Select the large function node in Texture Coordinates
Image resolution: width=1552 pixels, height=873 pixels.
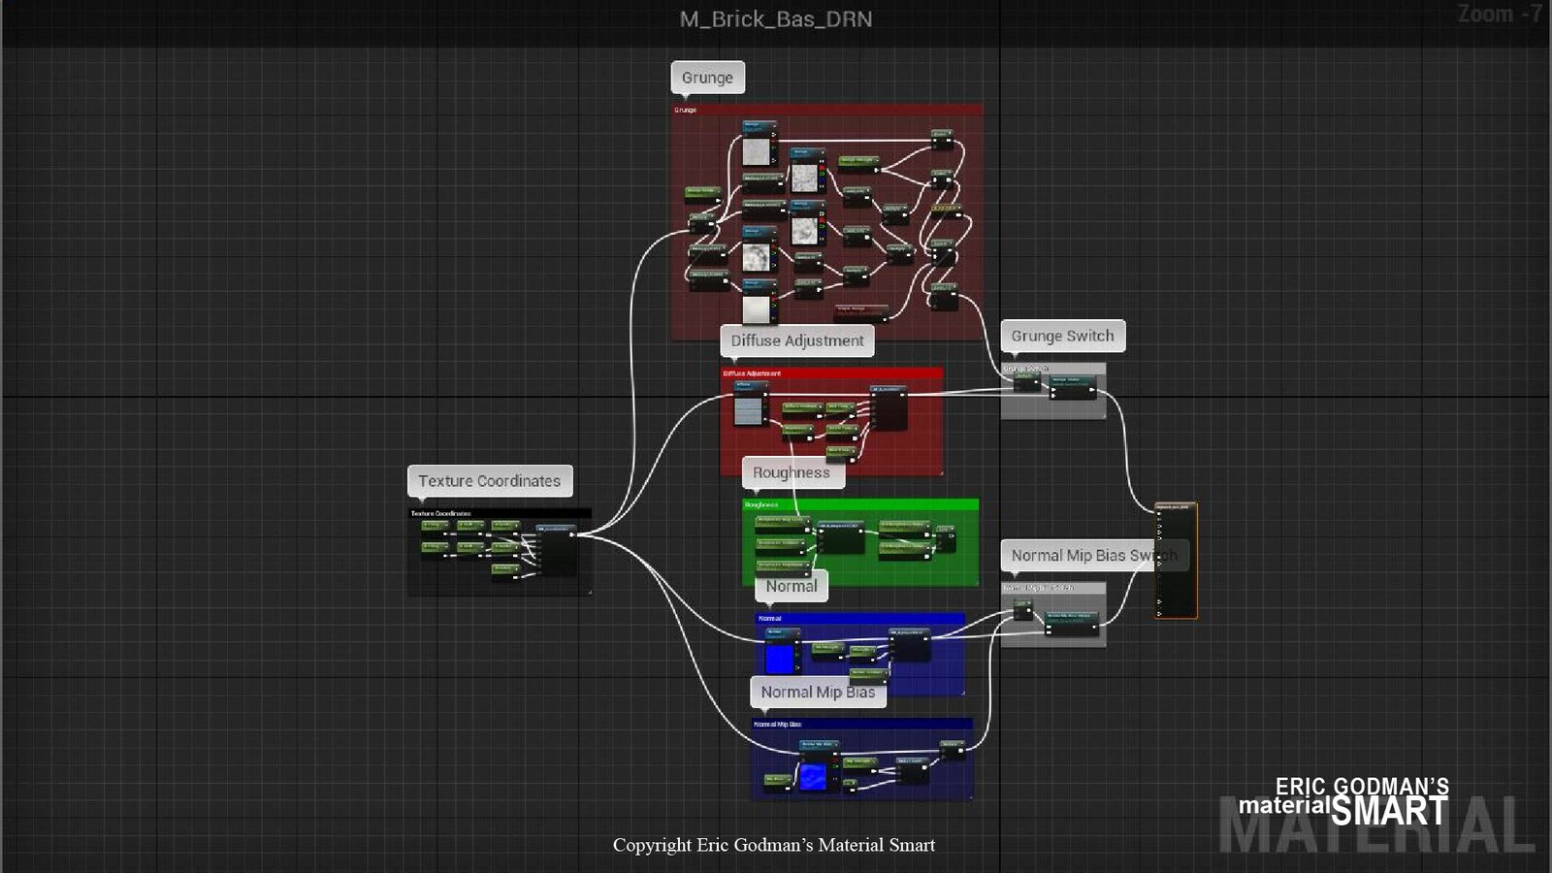tap(556, 551)
